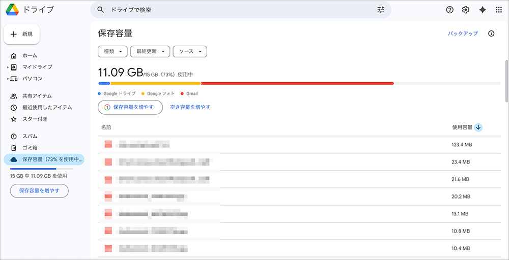Click the Google ドライブ legend item
This screenshot has width=509, height=260.
point(117,93)
